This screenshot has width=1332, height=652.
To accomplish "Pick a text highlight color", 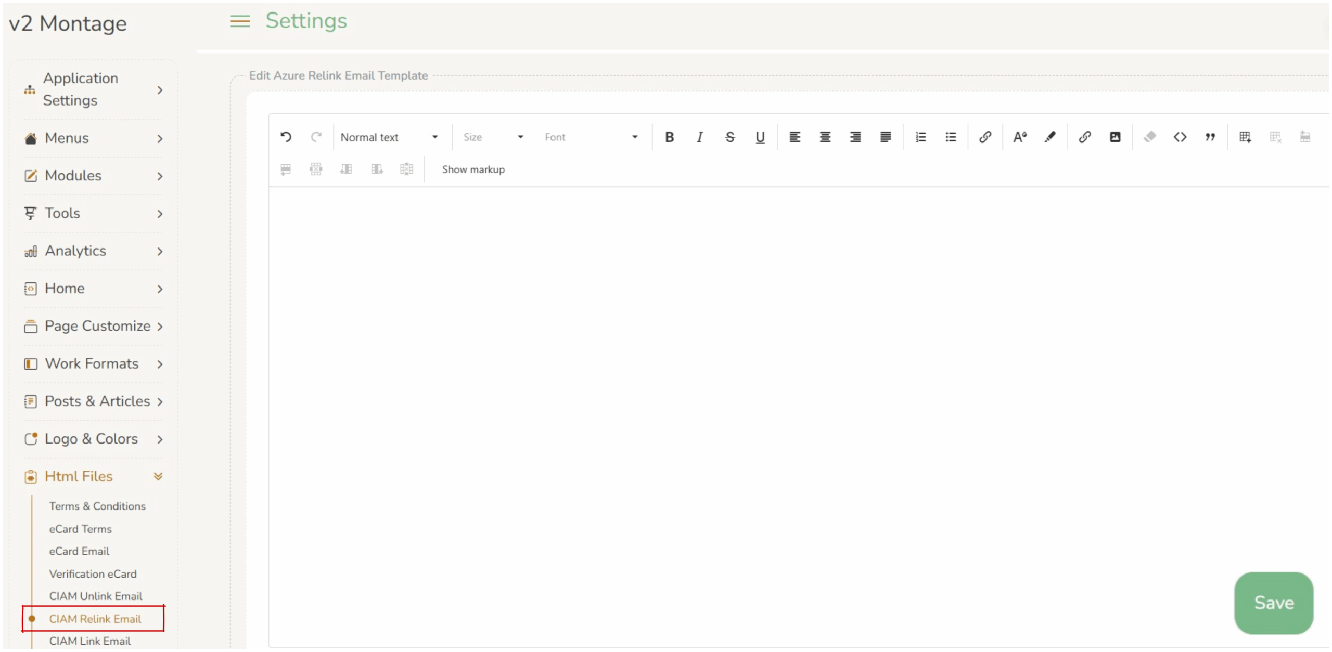I will tap(1050, 137).
